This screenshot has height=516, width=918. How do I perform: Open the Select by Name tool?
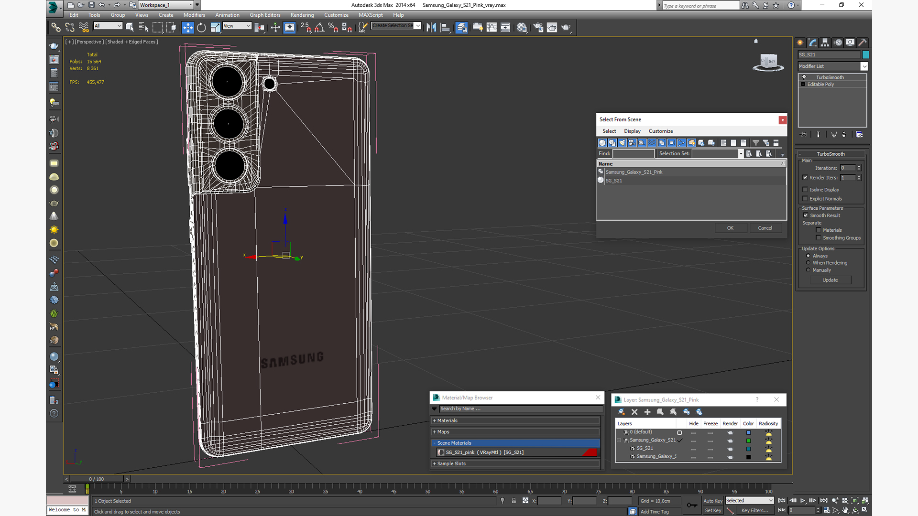point(143,28)
